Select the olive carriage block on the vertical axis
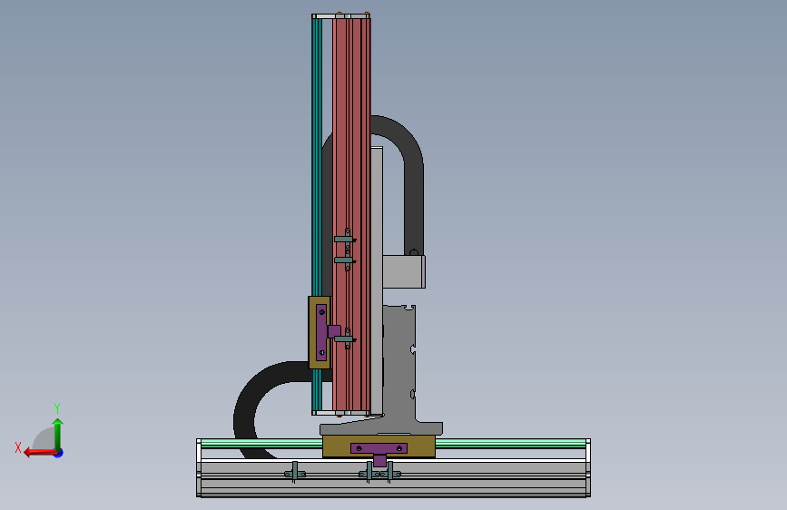The width and height of the screenshot is (787, 510). click(x=313, y=332)
